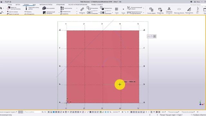This screenshot has width=206, height=116.
Task: Click the Копировать copy tool
Action: point(92,8)
